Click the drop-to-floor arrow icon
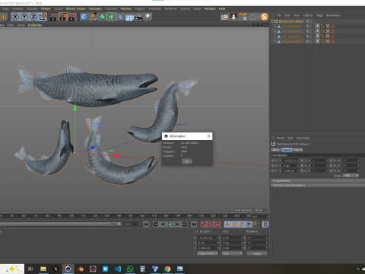This screenshot has height=274, width=365. pos(233,17)
